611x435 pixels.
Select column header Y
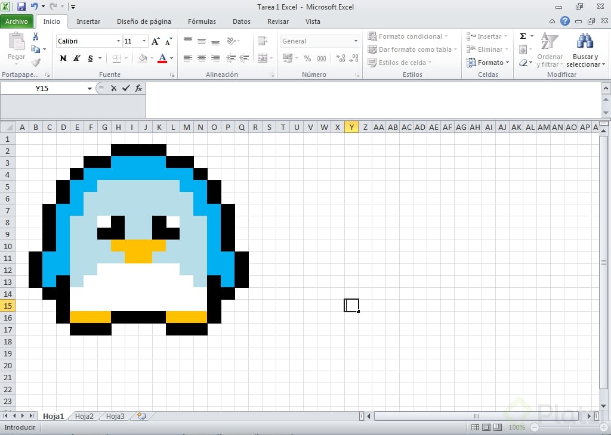pyautogui.click(x=351, y=128)
